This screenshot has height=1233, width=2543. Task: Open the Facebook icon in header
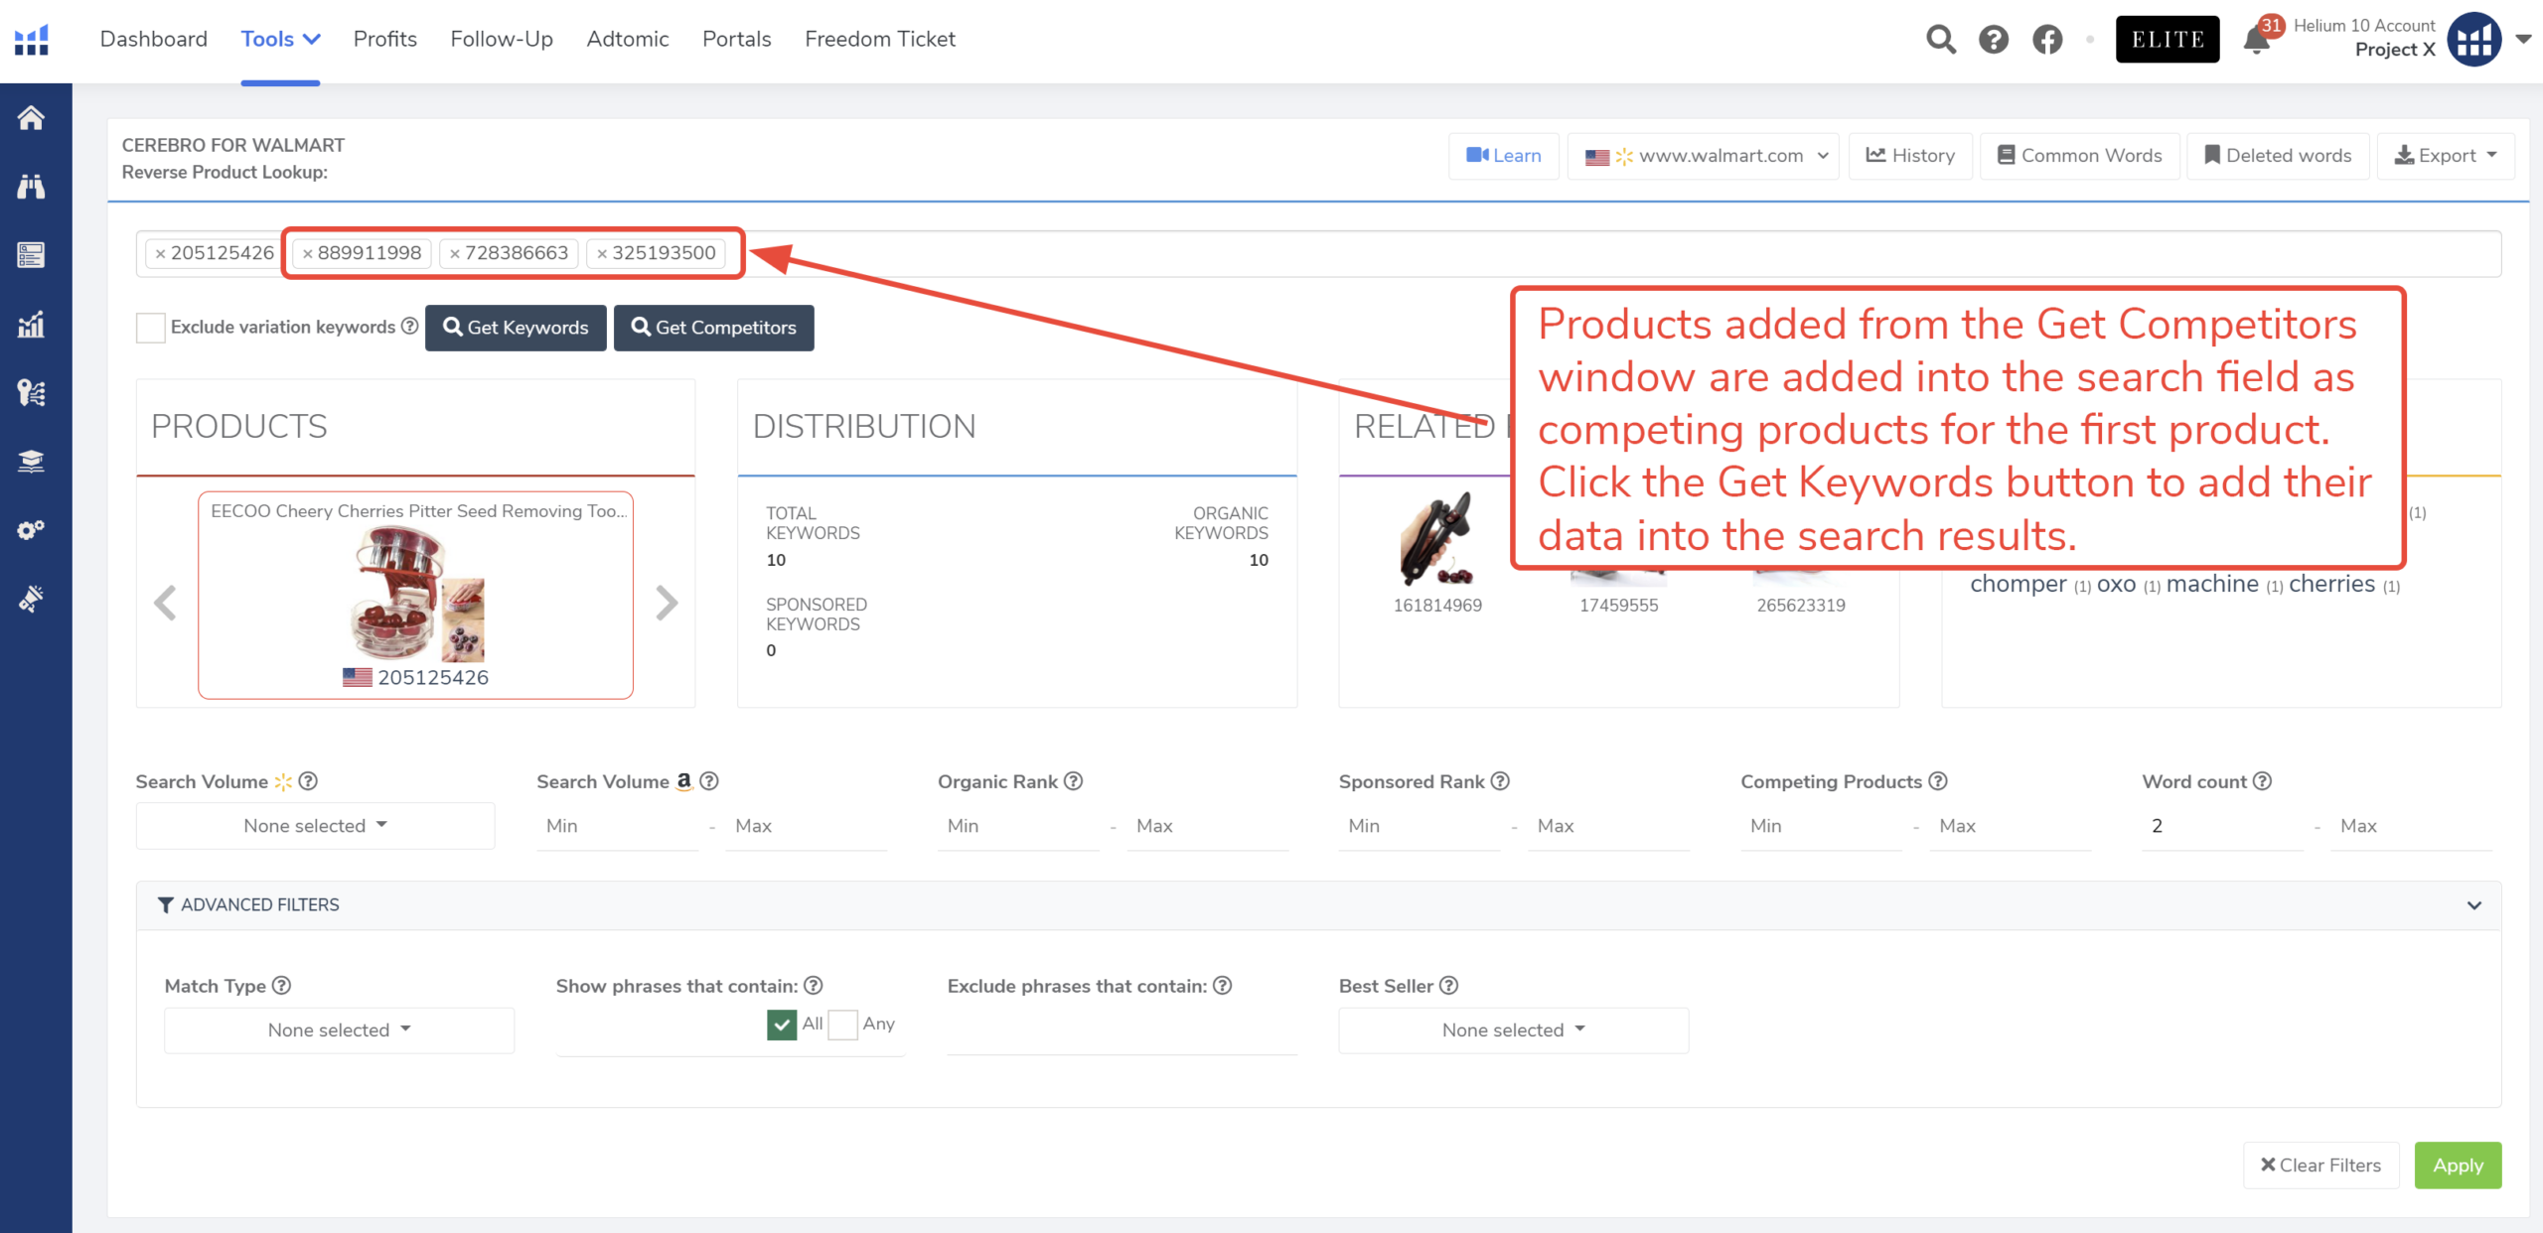click(2046, 40)
